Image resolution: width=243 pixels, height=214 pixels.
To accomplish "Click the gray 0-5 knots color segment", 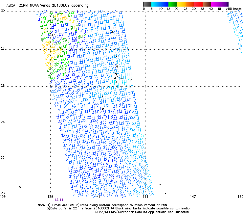I will 147,4.
